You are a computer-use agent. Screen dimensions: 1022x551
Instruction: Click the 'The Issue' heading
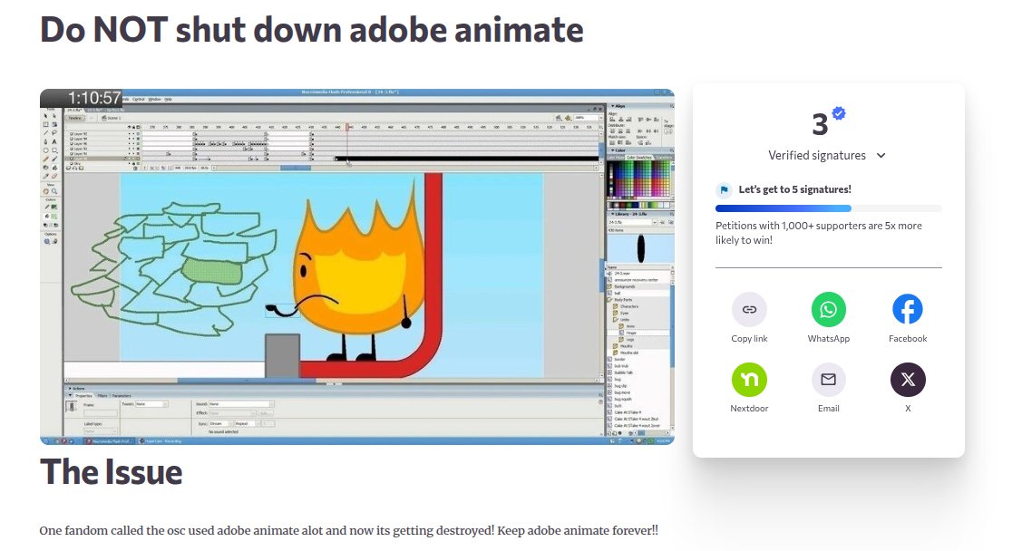click(111, 472)
